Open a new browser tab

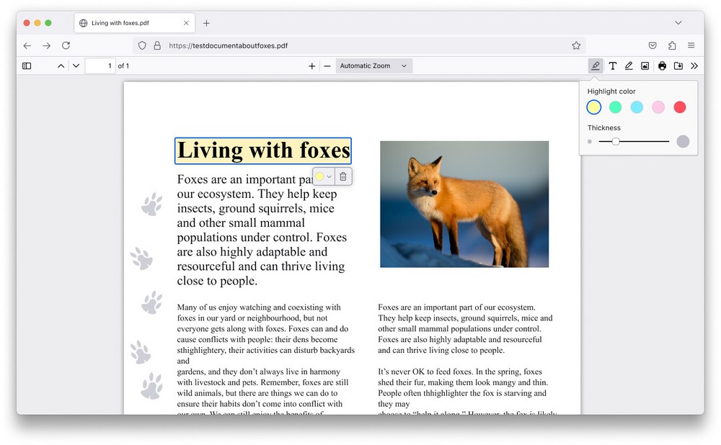coord(206,23)
